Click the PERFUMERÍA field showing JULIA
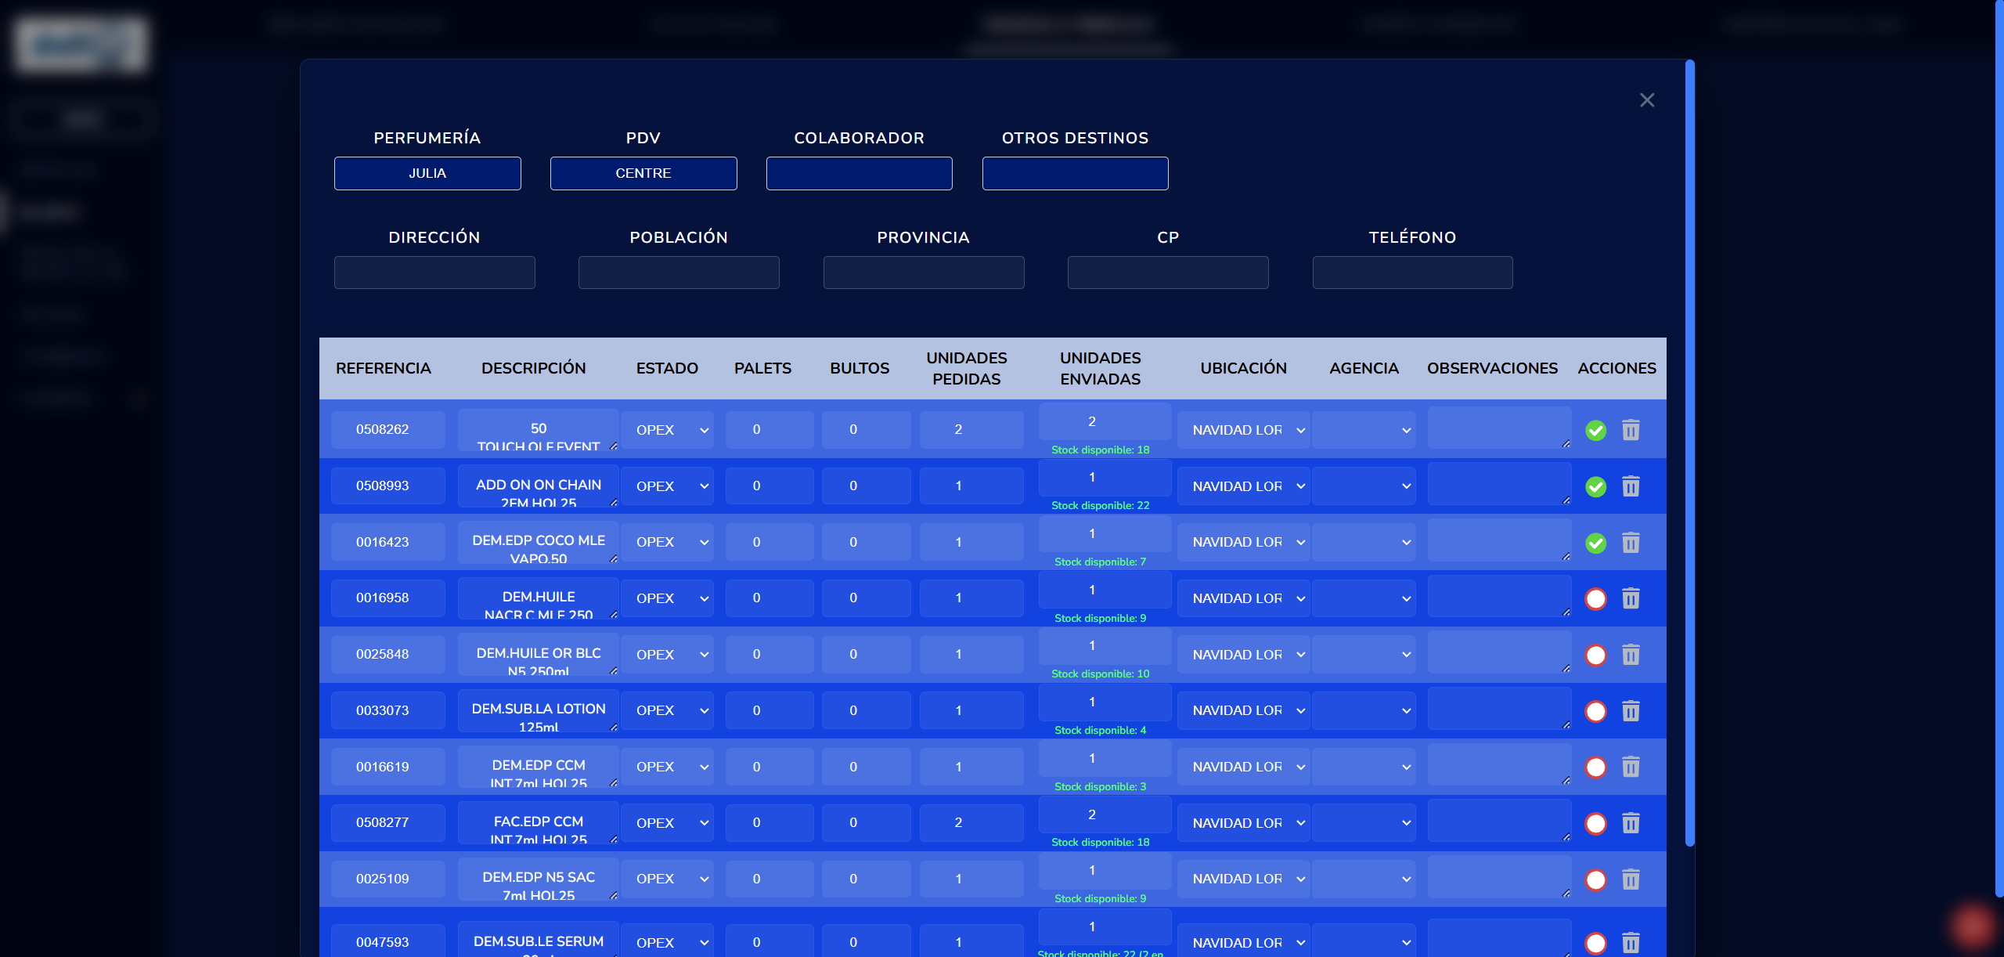The width and height of the screenshot is (2004, 957). coord(427,173)
